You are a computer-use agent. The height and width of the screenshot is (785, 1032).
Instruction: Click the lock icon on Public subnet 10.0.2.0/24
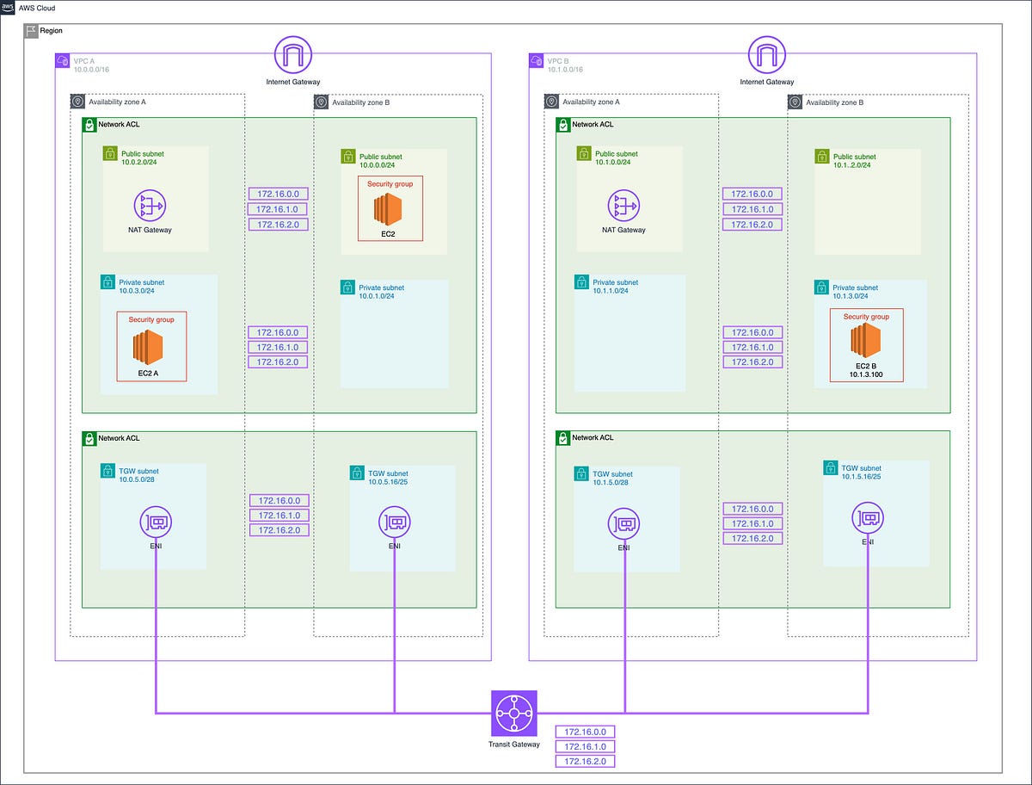[110, 152]
